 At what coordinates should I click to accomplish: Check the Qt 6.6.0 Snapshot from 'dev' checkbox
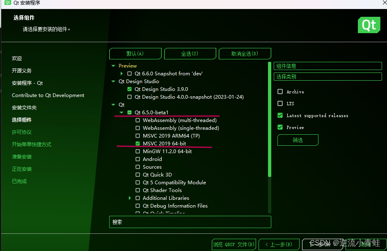coord(129,73)
